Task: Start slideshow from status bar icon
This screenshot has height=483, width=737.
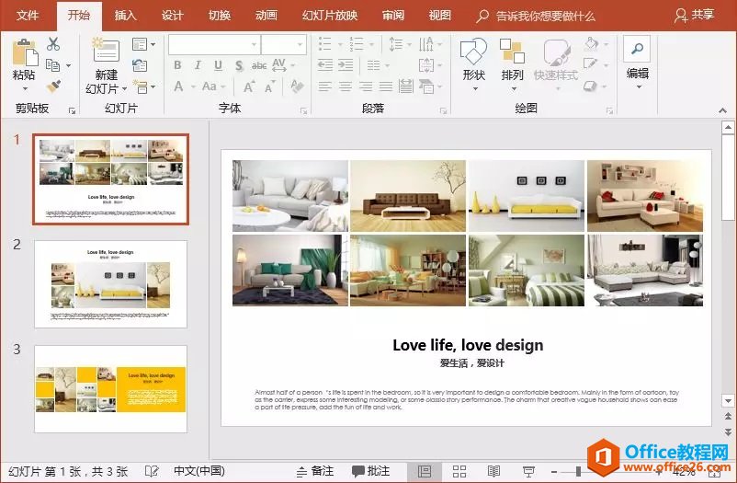Action: tap(528, 471)
